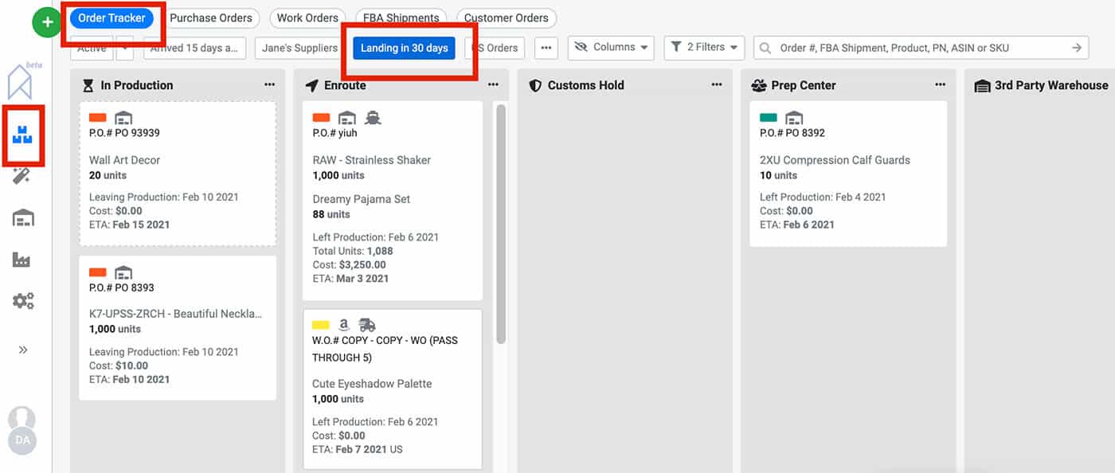
Task: Expand the 2 Filters dropdown
Action: pos(704,47)
